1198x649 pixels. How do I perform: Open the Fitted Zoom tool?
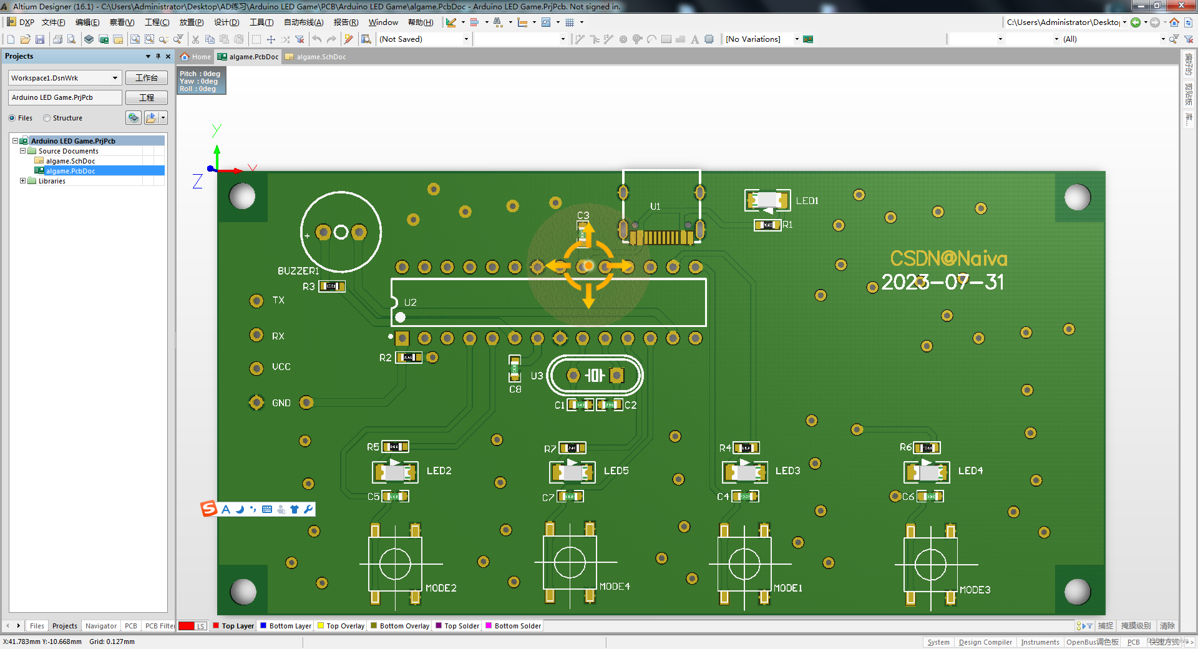point(135,39)
